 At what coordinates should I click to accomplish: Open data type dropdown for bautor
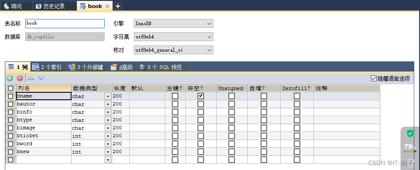[108, 104]
